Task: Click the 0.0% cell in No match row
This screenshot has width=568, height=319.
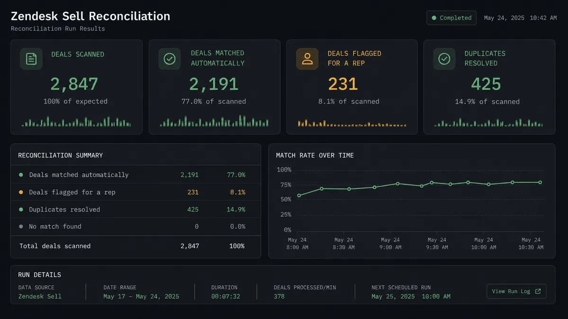Action: 238,226
